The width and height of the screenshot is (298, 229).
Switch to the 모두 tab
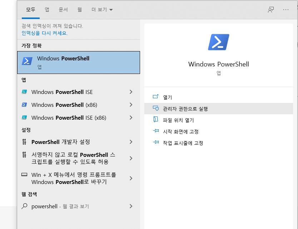pos(31,10)
